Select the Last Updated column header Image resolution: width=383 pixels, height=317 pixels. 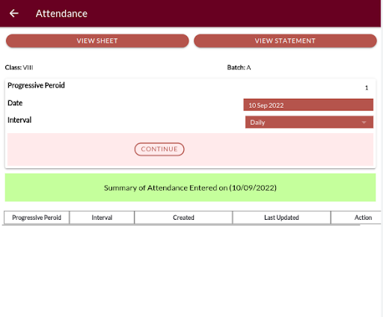(281, 218)
